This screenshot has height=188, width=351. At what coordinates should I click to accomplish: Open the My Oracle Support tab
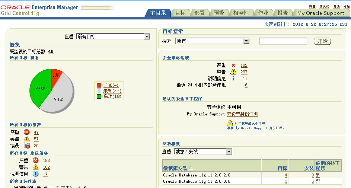tap(321, 13)
